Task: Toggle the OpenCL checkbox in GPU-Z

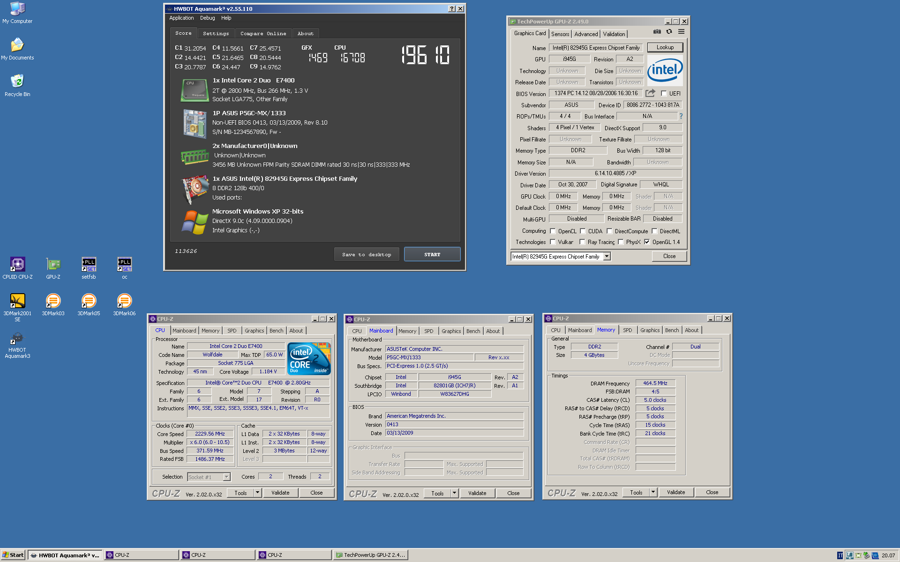Action: click(x=553, y=231)
